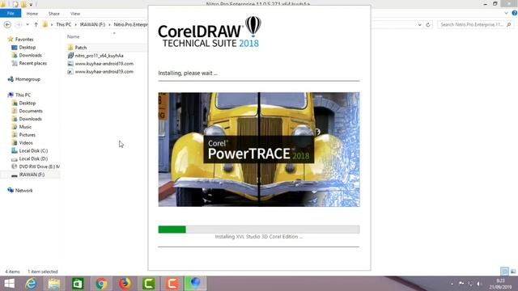
Task: Click '1 item selected' status text
Action: tap(43, 272)
